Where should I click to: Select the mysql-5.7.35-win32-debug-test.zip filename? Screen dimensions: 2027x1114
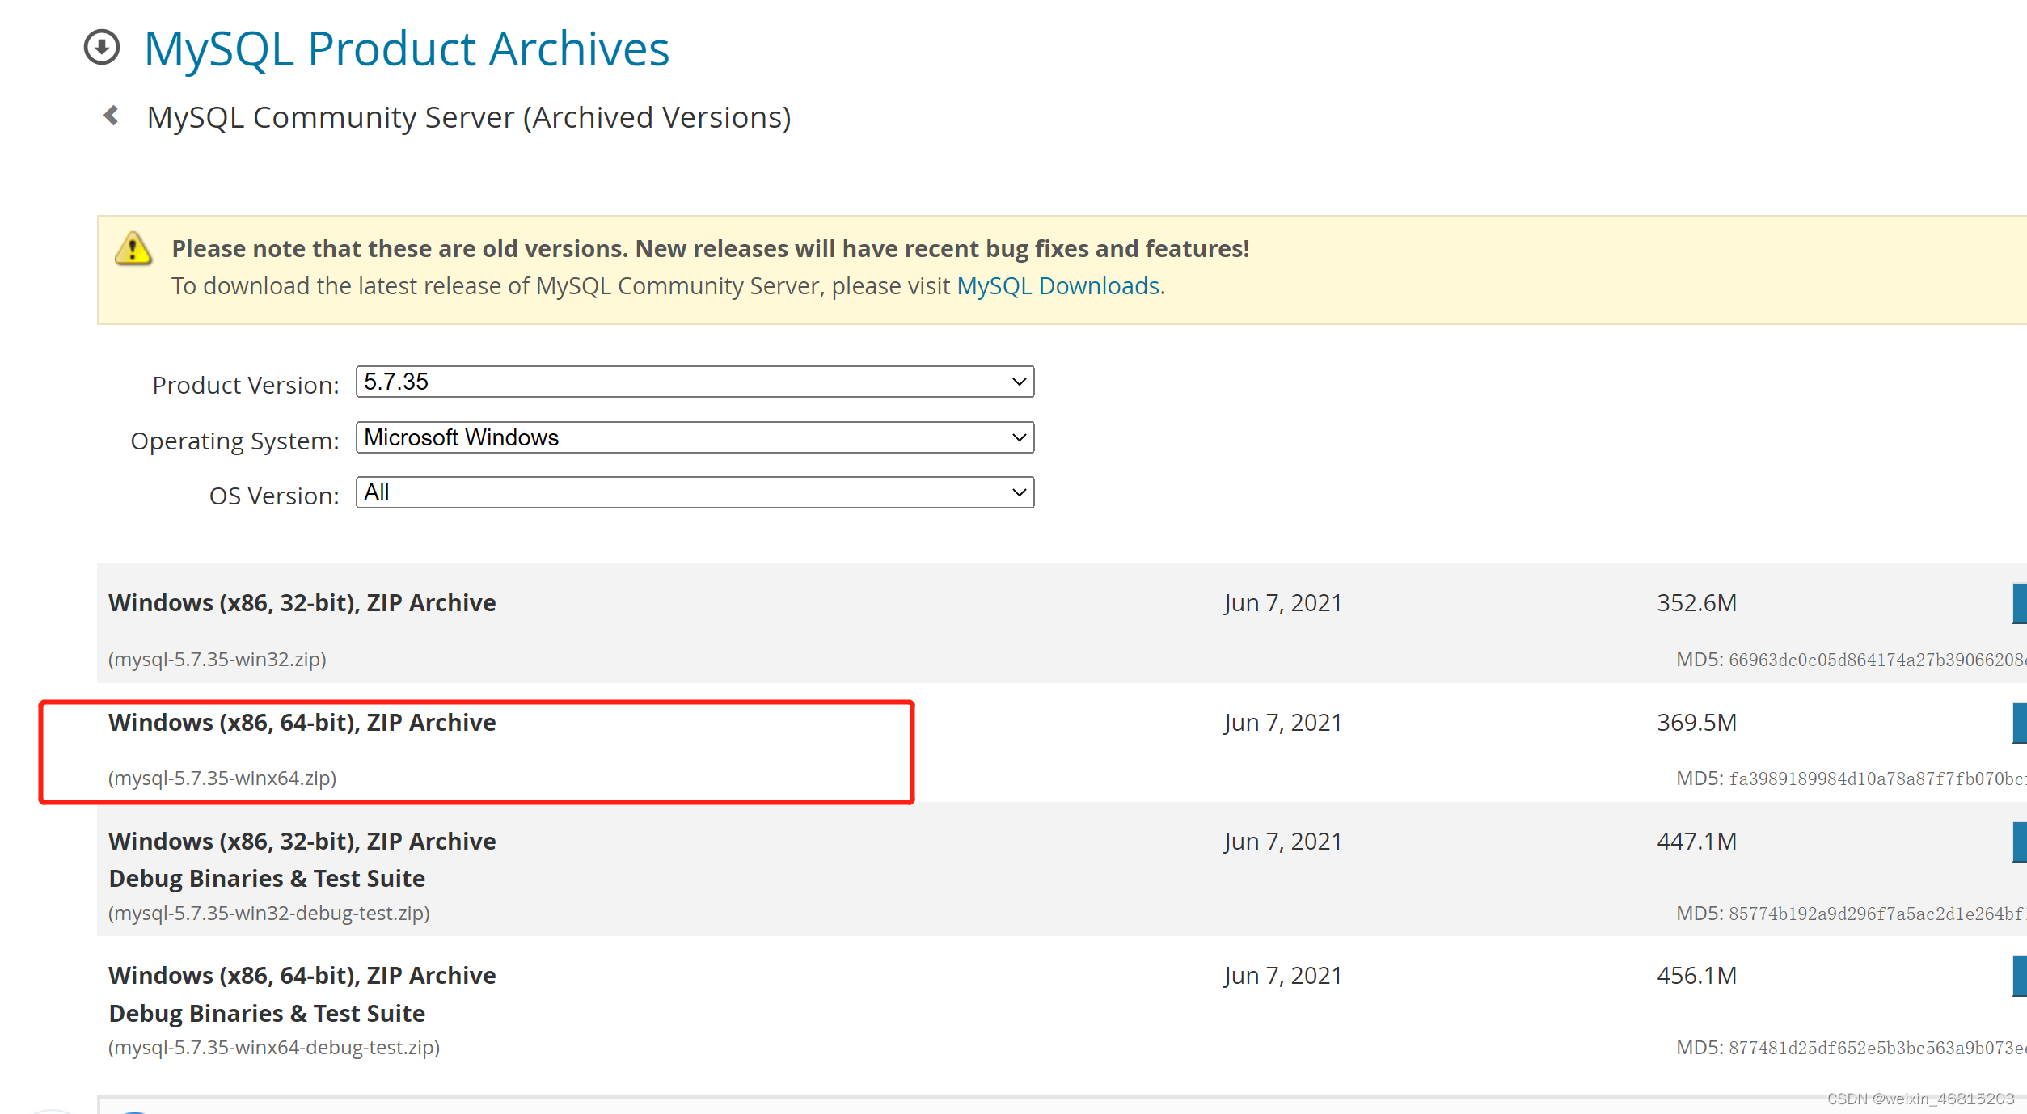coord(269,913)
